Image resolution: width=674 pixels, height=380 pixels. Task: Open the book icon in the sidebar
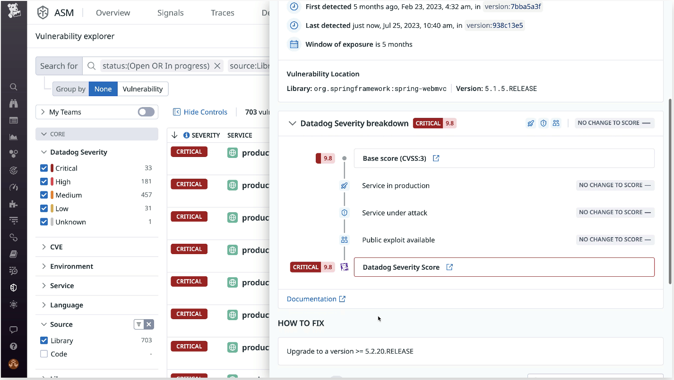14,254
